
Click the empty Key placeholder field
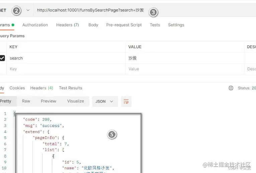pos(66,69)
